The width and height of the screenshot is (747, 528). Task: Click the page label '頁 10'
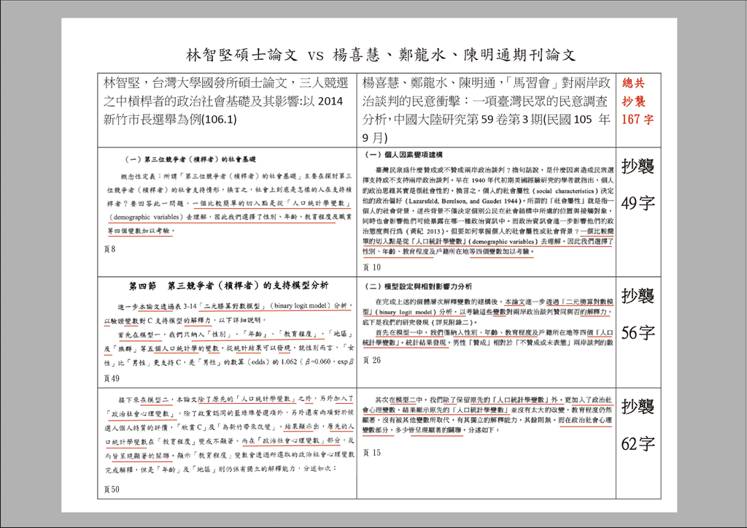(371, 267)
